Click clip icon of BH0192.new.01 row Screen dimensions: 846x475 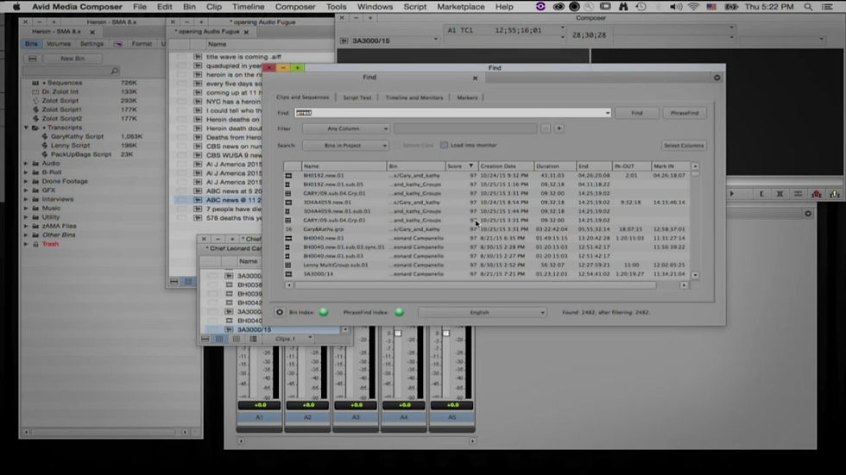pyautogui.click(x=288, y=176)
